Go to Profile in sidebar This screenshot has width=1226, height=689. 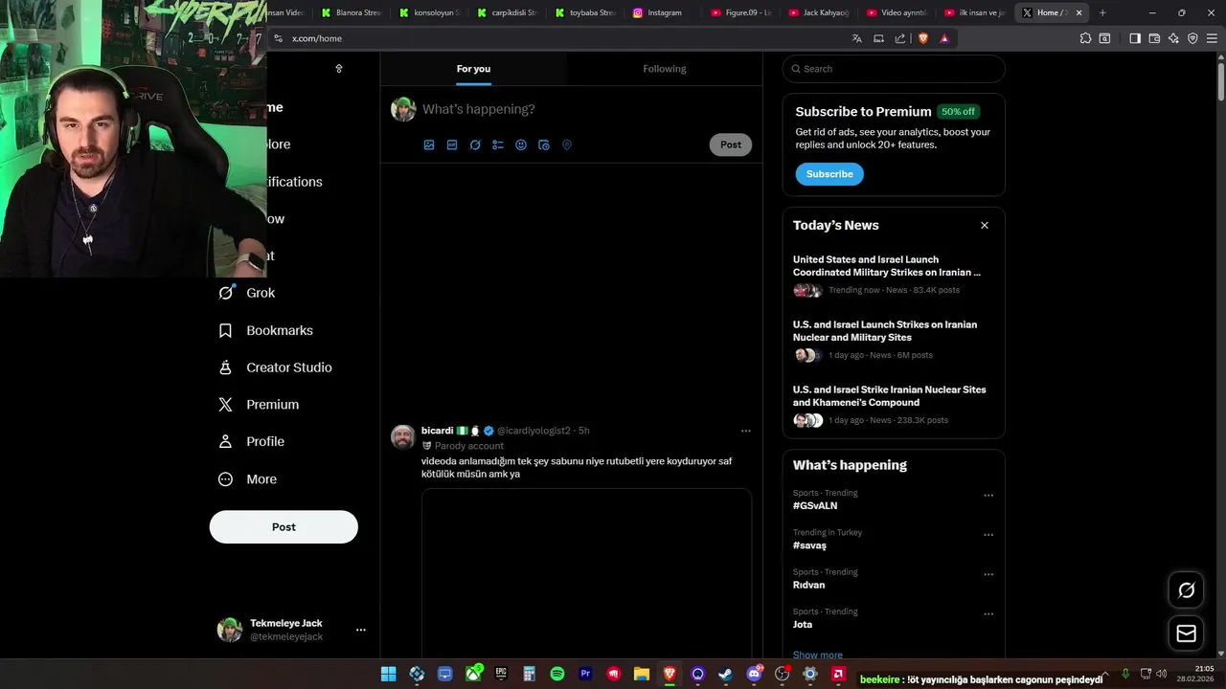(x=252, y=441)
